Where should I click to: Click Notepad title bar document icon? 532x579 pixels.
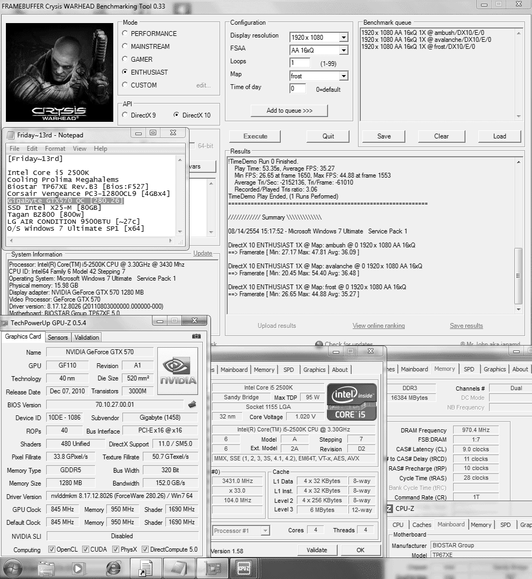click(x=11, y=135)
